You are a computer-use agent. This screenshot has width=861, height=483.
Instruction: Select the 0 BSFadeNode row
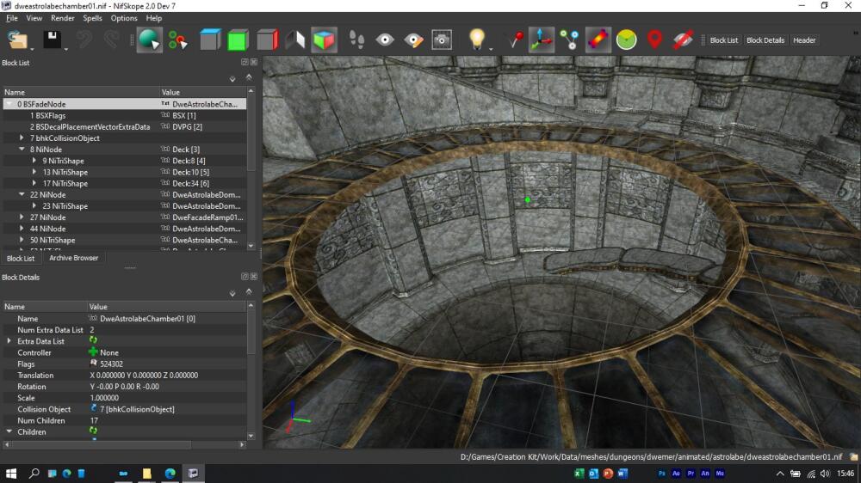click(125, 104)
